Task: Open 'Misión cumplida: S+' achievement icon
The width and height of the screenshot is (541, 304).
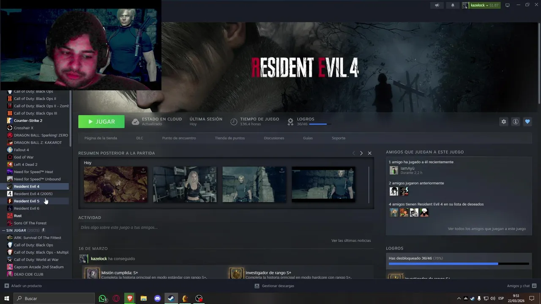Action: point(92,273)
